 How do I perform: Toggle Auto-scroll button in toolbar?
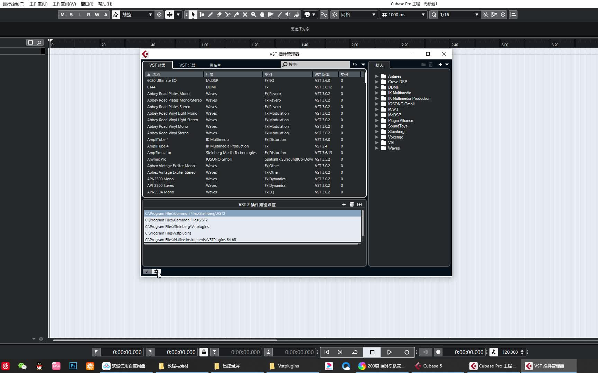[169, 15]
